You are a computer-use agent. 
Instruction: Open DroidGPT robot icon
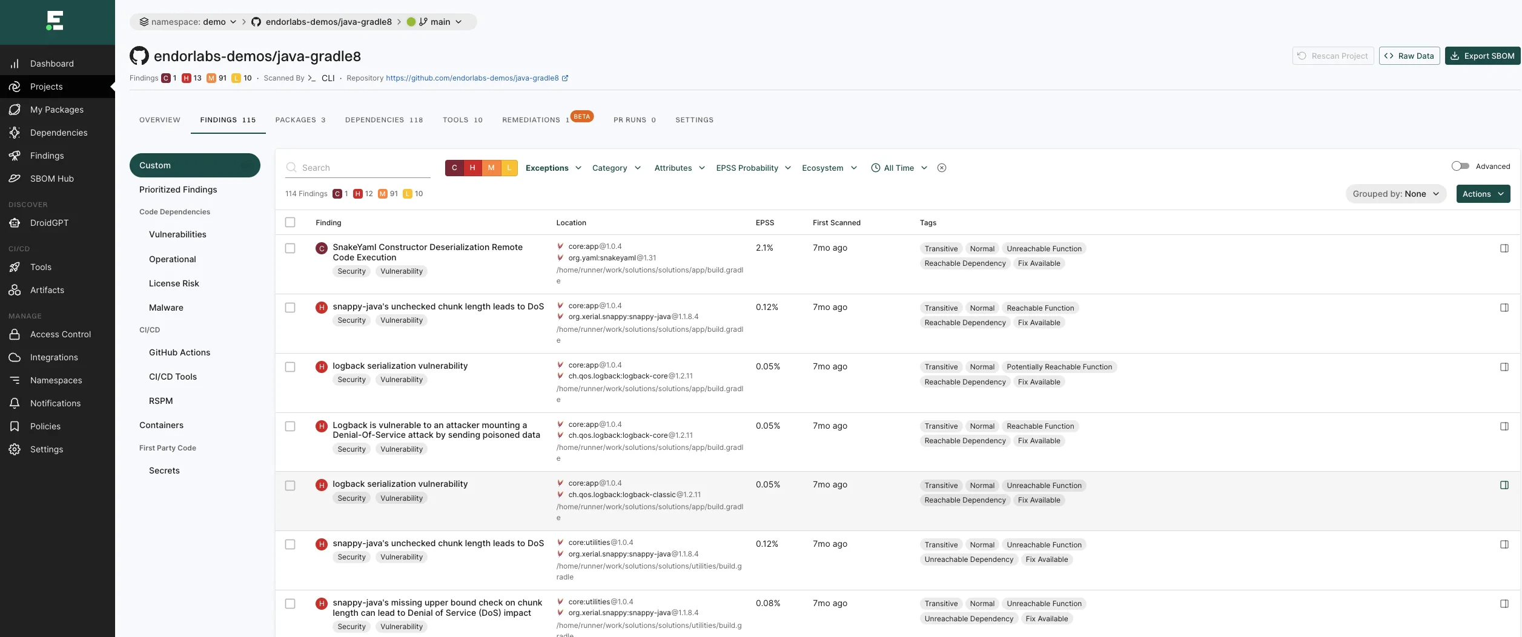point(15,223)
